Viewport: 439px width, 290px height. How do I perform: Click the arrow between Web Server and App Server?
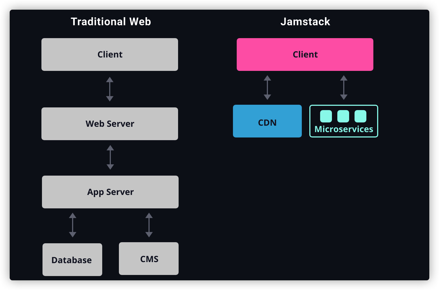(110, 157)
